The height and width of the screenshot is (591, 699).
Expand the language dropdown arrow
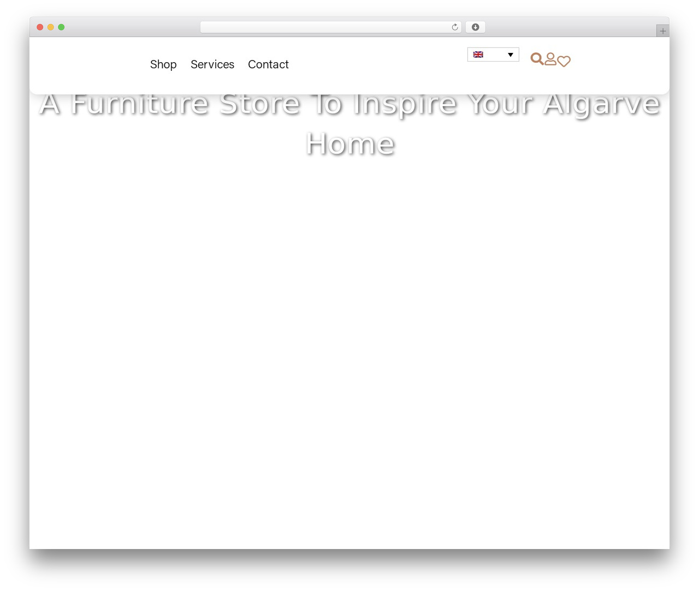(x=511, y=55)
